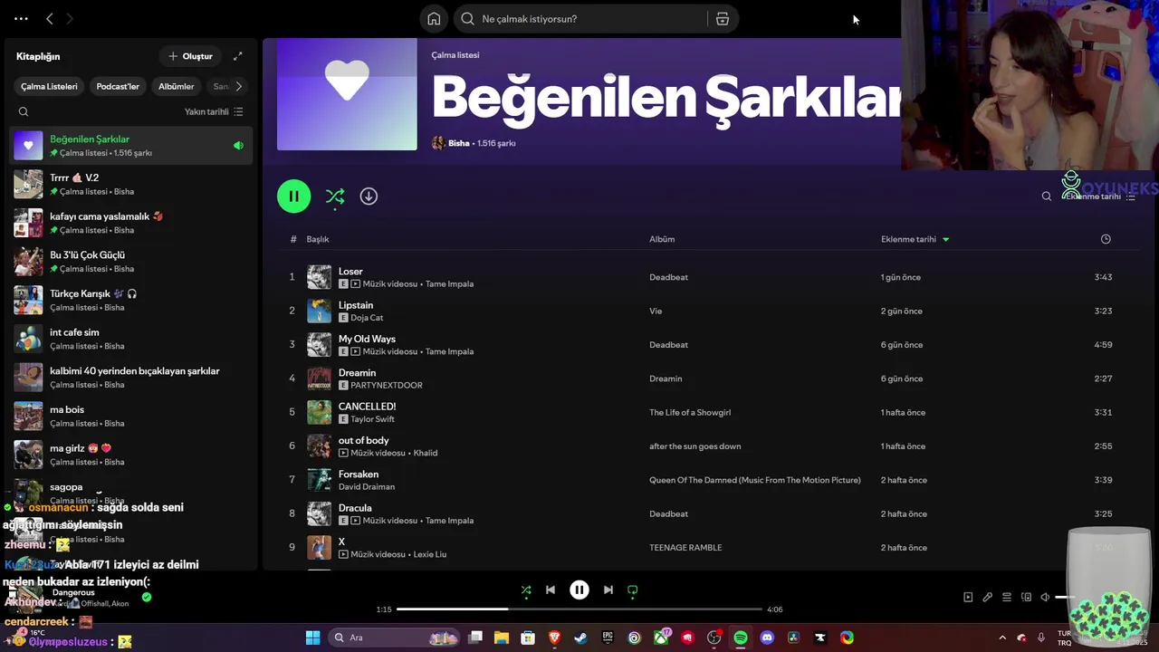Toggle repeat in the player bar
1159x652 pixels.
pyautogui.click(x=633, y=590)
